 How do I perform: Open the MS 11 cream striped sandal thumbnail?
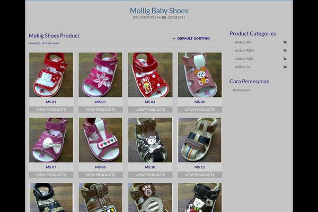click(200, 140)
